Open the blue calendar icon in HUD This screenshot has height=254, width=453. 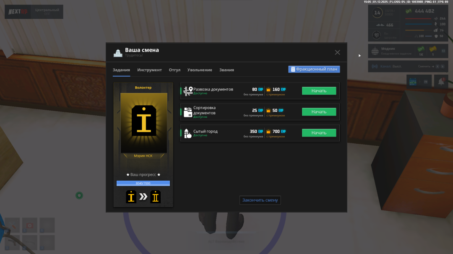tap(413, 82)
